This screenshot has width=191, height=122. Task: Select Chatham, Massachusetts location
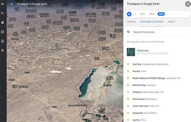(x=148, y=92)
